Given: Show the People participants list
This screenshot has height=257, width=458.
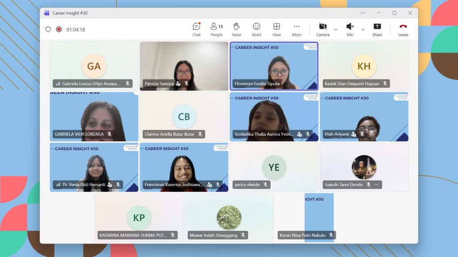Looking at the screenshot, I should pos(216,30).
